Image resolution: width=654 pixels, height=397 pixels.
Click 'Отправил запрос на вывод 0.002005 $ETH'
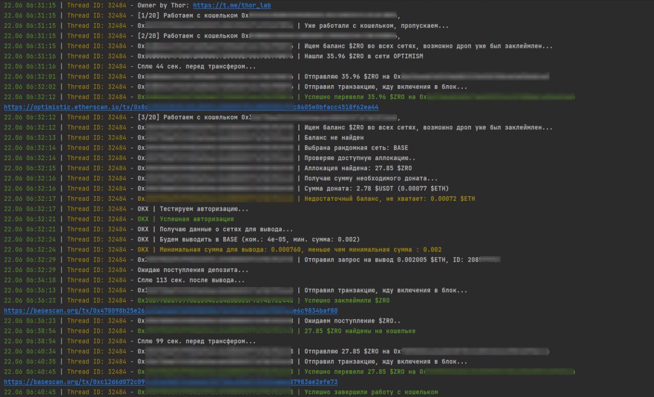(x=402, y=260)
